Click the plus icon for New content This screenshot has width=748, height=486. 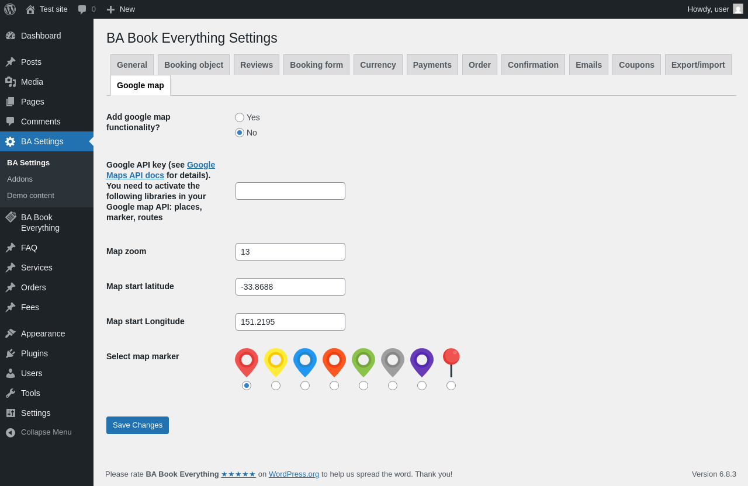[110, 9]
